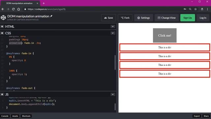
Task: Click 'A PEN BY CAPTAIN ANONYMOUS' subtitle
Action: coord(23,20)
